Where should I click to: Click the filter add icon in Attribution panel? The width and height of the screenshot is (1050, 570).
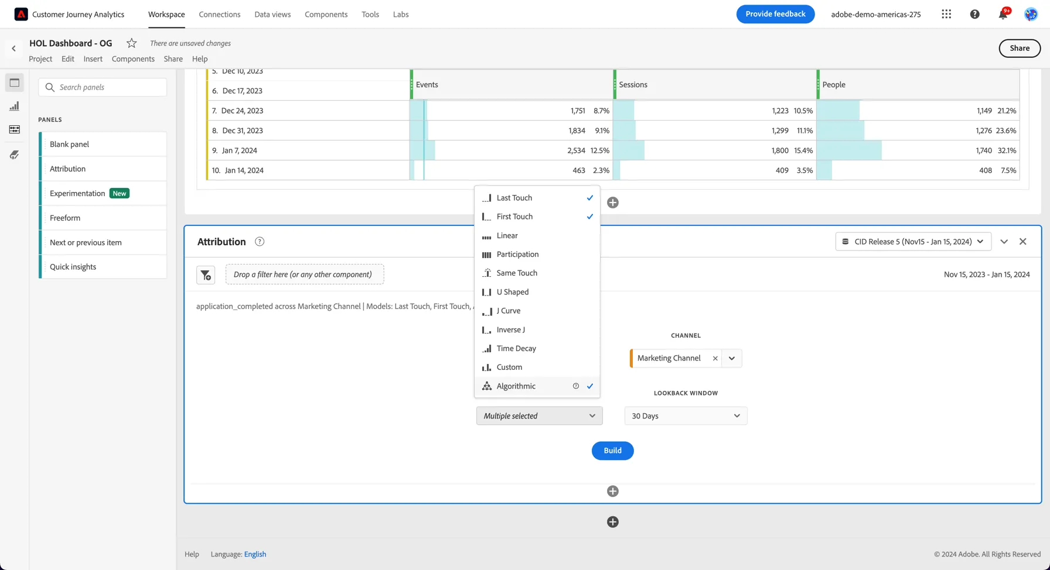pos(206,274)
